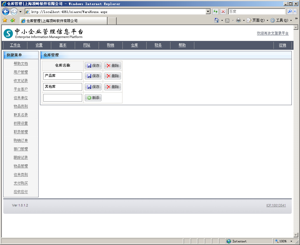Click the empty new warehouse name field
The width and height of the screenshot is (300, 245).
[62, 98]
